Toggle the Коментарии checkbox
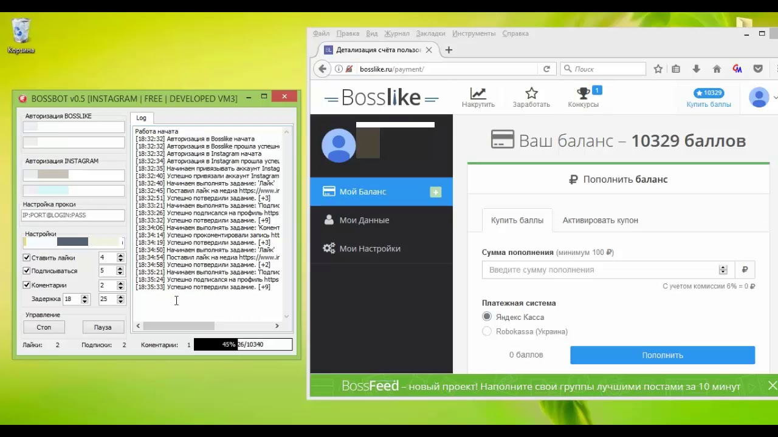Image resolution: width=778 pixels, height=437 pixels. pyautogui.click(x=27, y=285)
